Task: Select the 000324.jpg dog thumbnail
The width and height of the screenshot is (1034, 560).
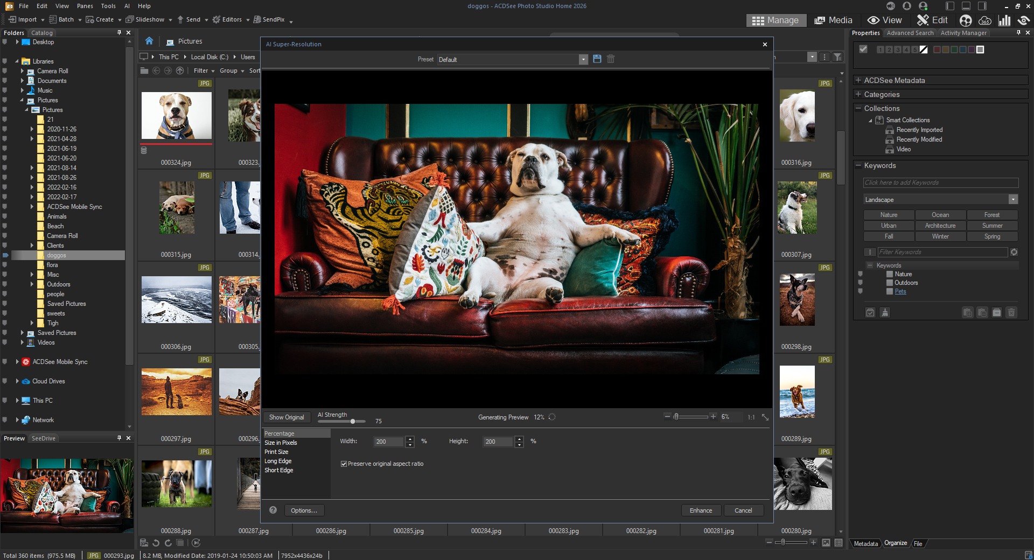Action: click(x=177, y=116)
